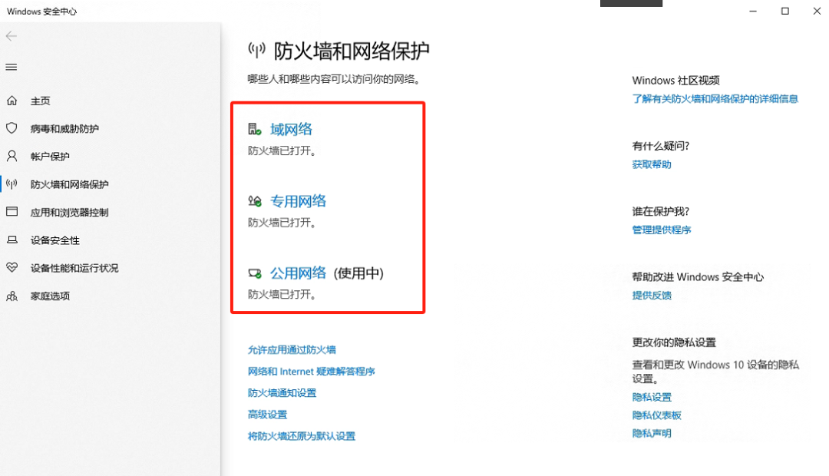The width and height of the screenshot is (829, 476).
Task: Click 将防火墙还原为默认设置 link
Action: [302, 436]
